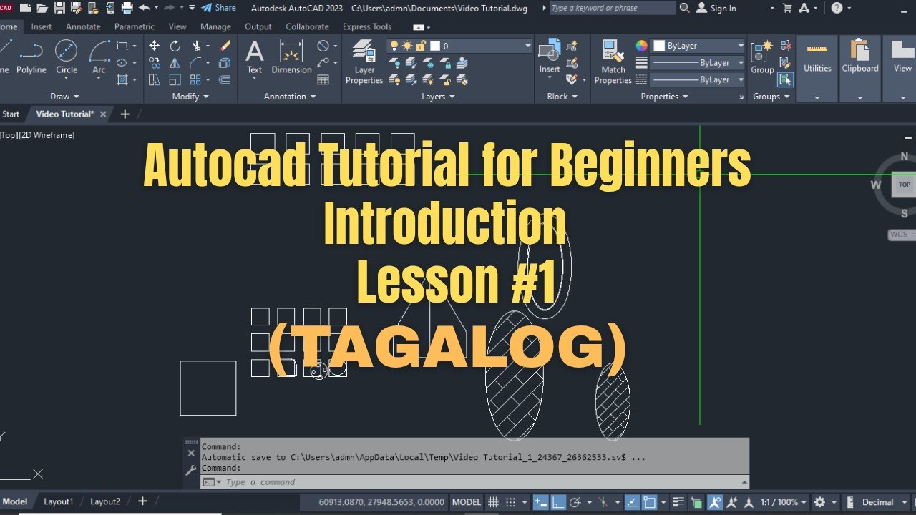Click the white layer color swatch
Image resolution: width=916 pixels, height=515 pixels.
coord(434,46)
